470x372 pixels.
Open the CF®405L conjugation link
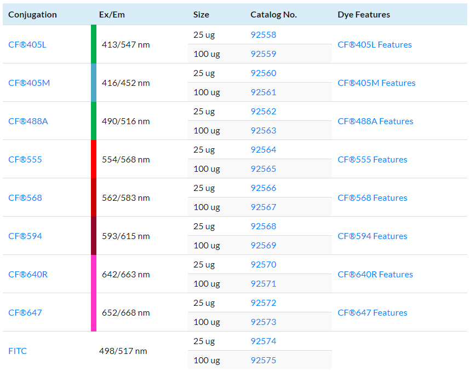point(27,45)
